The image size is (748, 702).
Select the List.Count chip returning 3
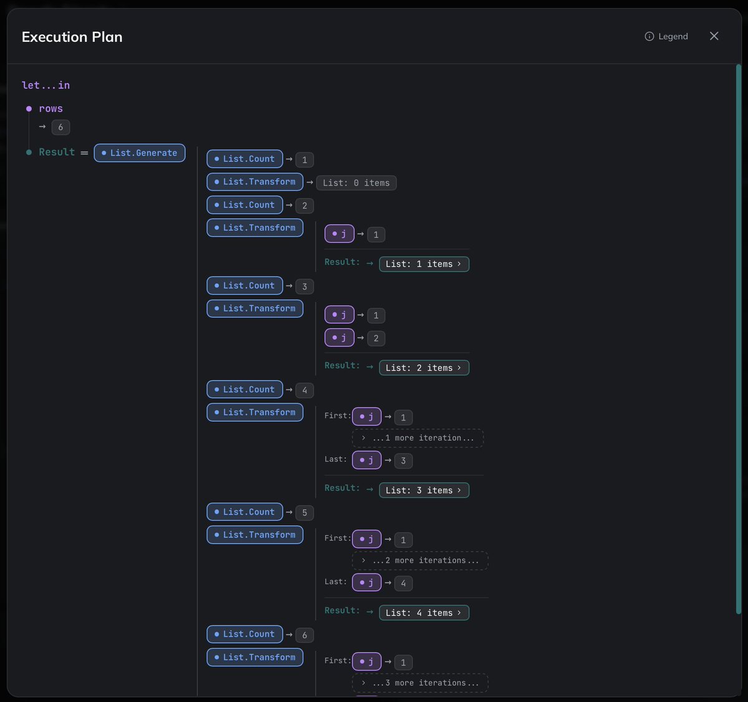coord(245,285)
